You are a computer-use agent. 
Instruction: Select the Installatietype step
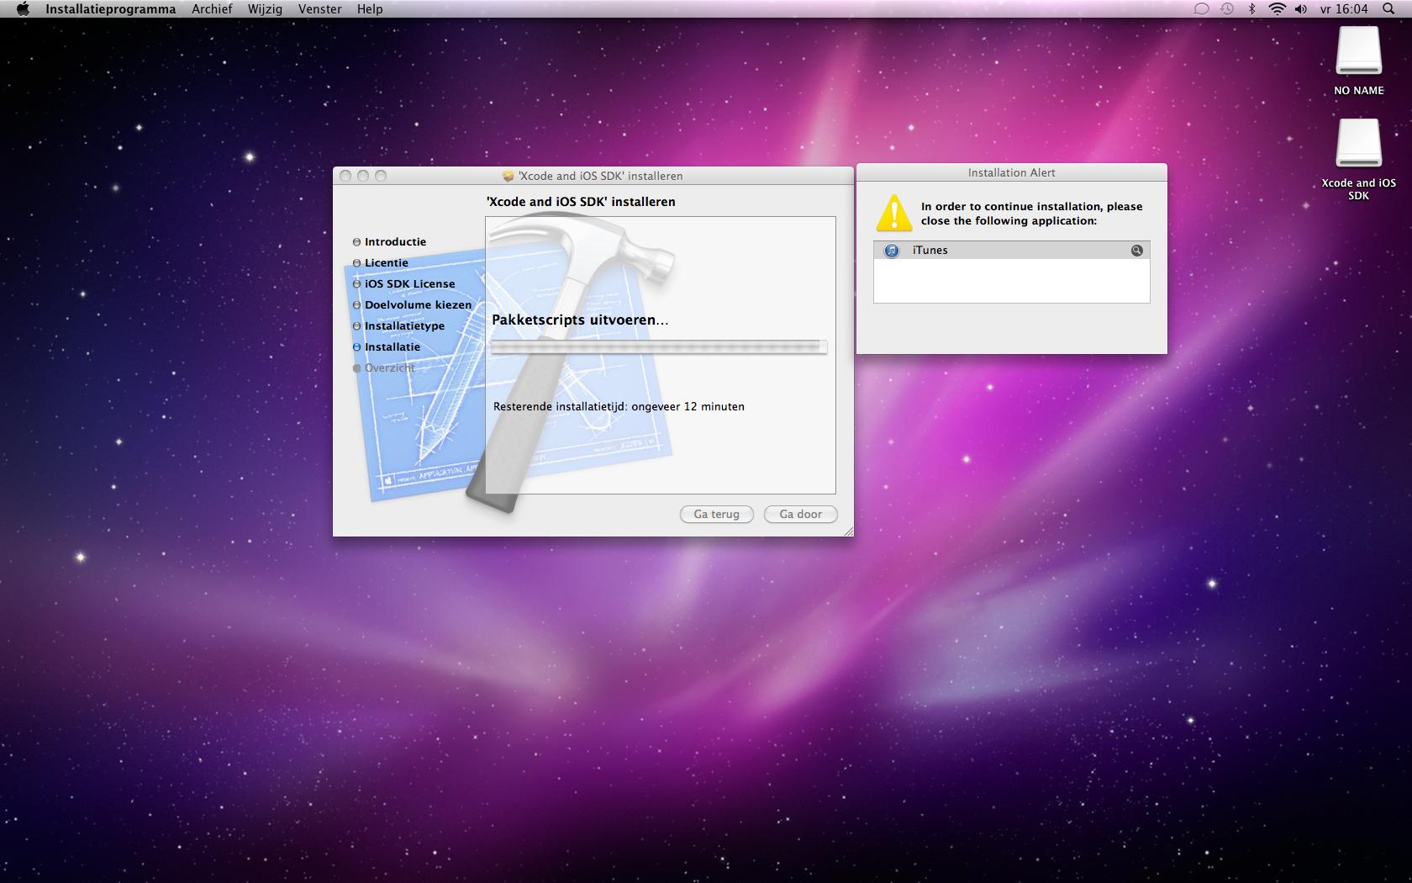398,325
